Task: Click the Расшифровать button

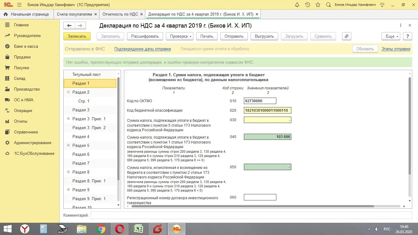Action: pos(145,36)
